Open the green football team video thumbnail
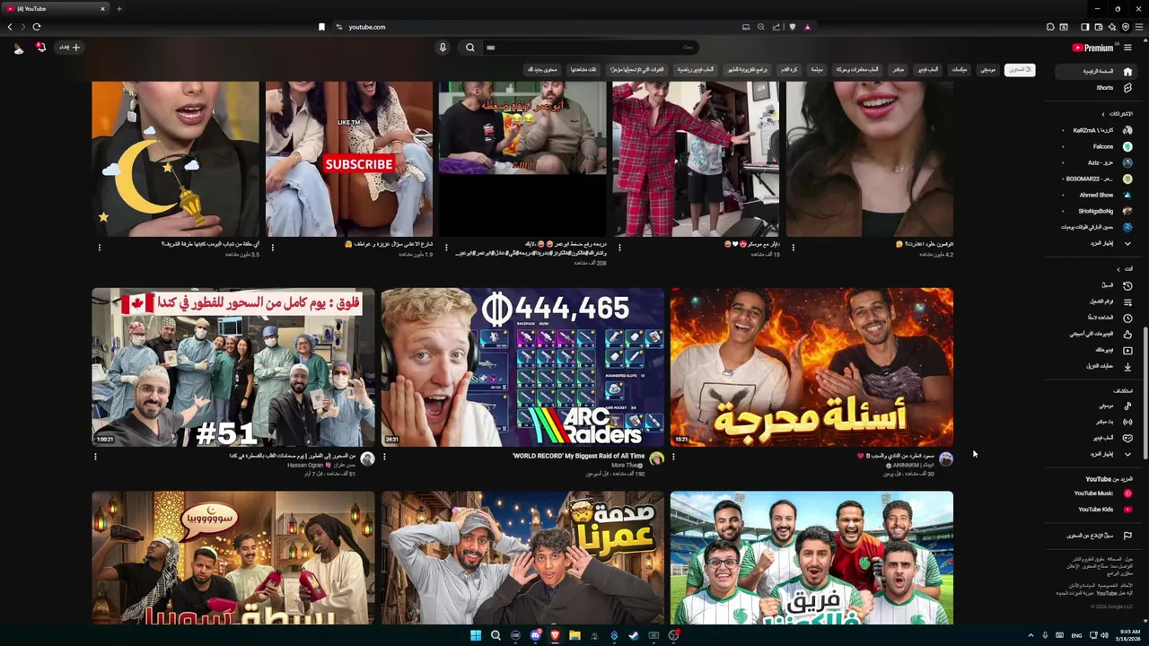 811,557
